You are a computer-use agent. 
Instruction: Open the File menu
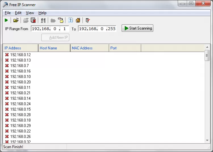coord(8,13)
